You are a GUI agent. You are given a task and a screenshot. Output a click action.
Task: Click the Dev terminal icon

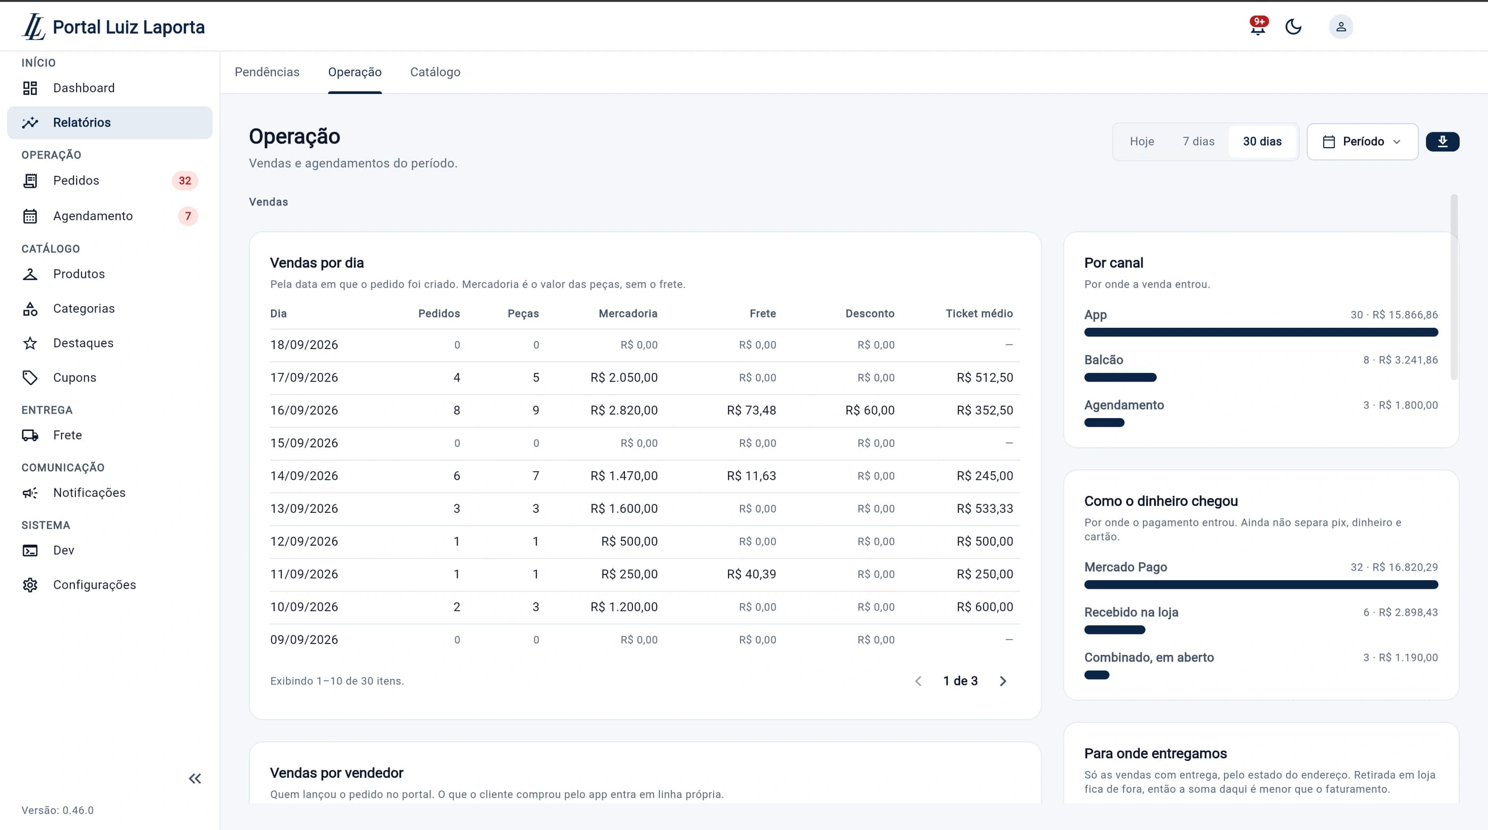point(30,550)
